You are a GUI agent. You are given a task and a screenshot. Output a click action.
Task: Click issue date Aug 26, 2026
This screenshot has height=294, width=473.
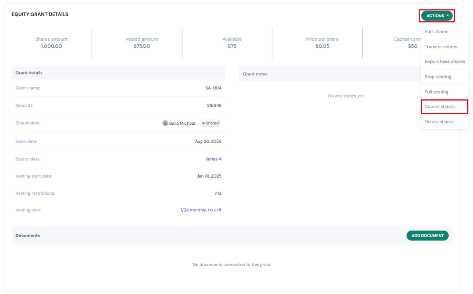(208, 141)
